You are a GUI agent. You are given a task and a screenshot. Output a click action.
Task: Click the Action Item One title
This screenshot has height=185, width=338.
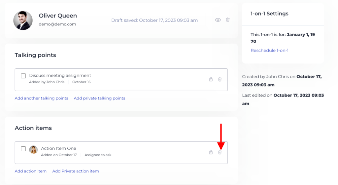pos(58,148)
